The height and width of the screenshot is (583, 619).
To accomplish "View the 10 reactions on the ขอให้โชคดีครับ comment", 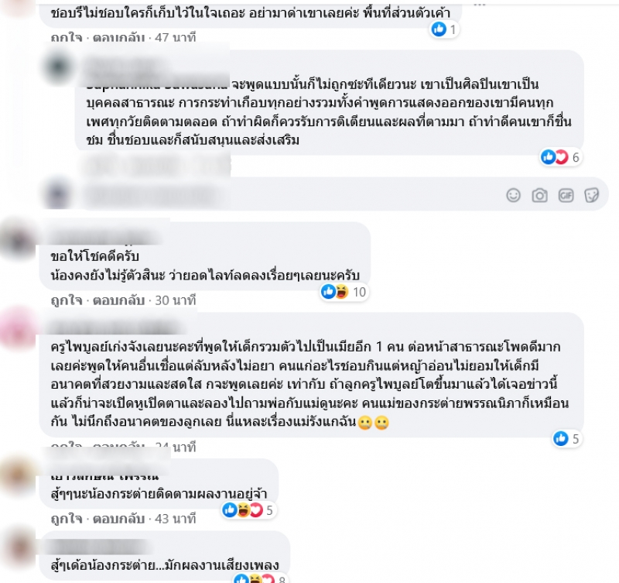I will [x=344, y=292].
